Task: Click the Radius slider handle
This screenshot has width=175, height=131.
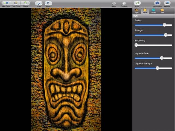Action: click(164, 25)
